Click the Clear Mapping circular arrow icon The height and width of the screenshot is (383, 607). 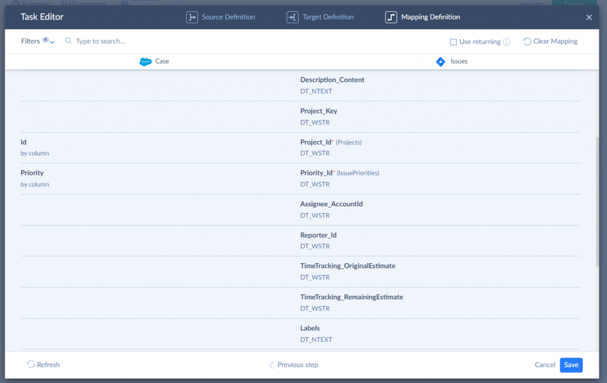527,41
